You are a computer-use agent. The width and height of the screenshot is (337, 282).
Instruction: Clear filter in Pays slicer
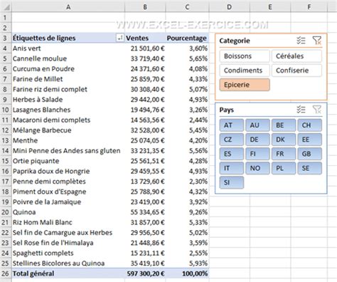coord(317,110)
